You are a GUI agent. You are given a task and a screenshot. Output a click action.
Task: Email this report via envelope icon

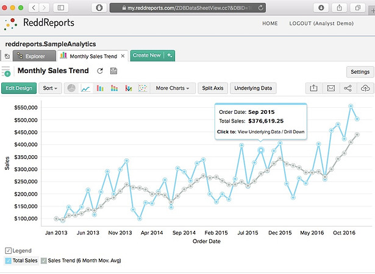click(x=330, y=88)
